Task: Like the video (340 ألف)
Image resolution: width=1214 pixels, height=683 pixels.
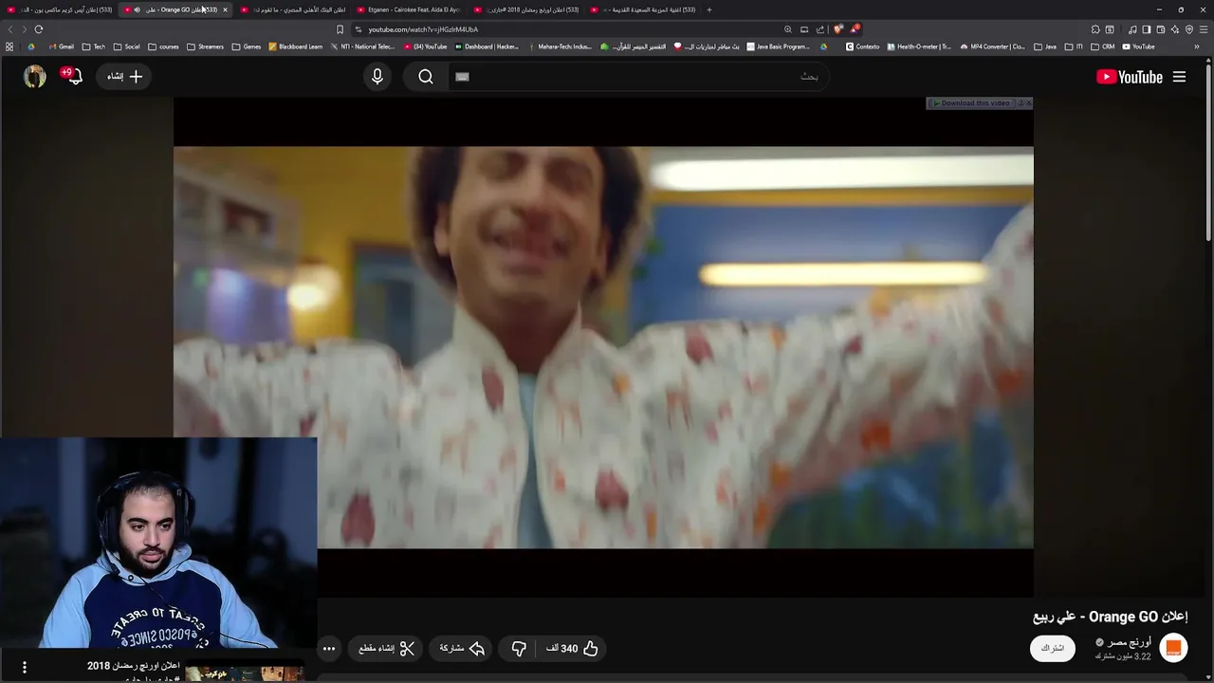Action: (572, 648)
